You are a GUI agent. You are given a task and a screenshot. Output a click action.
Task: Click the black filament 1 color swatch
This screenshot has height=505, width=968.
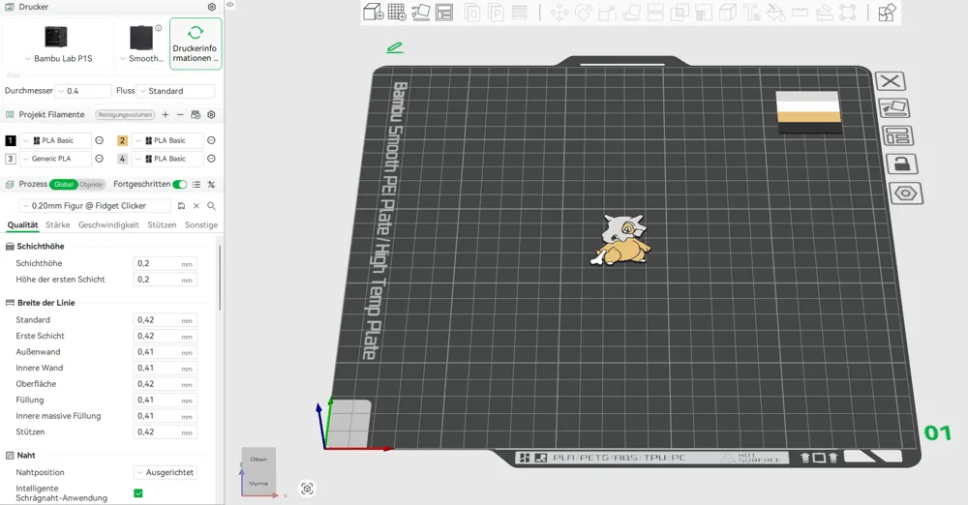11,140
